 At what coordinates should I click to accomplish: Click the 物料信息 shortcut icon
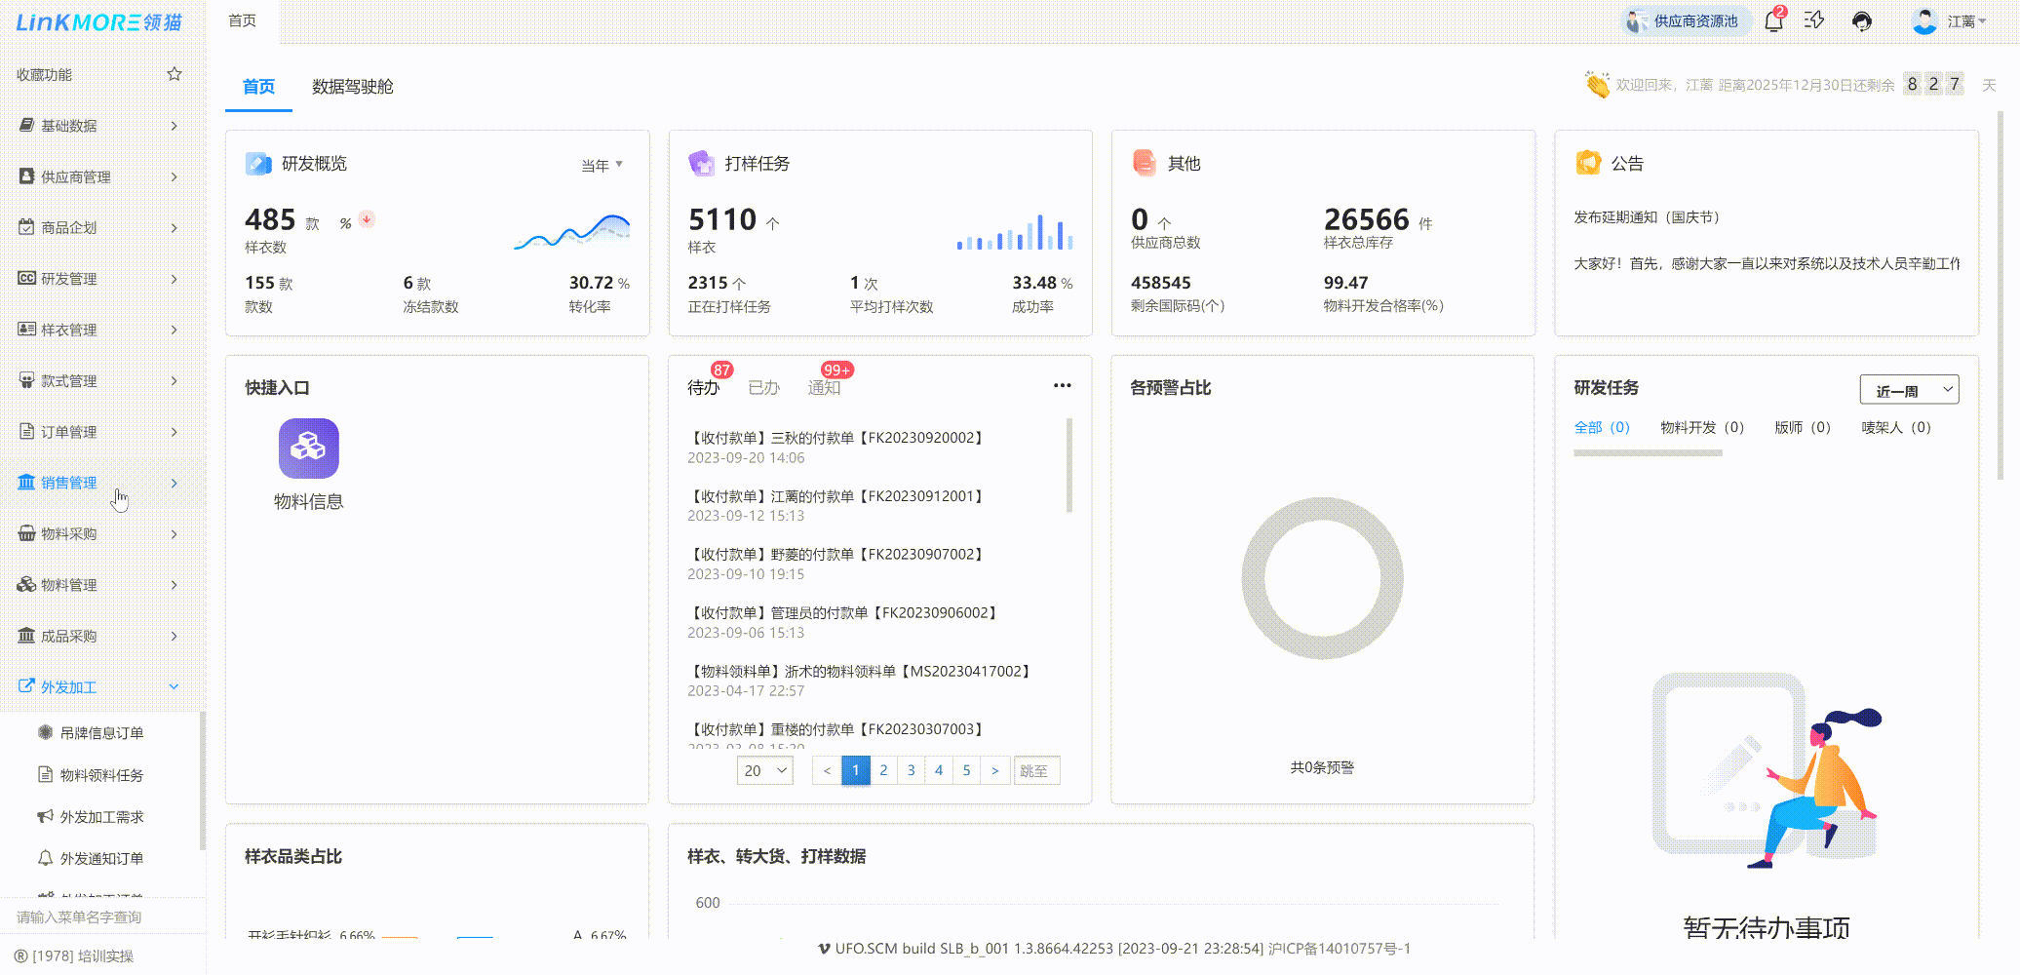[308, 448]
